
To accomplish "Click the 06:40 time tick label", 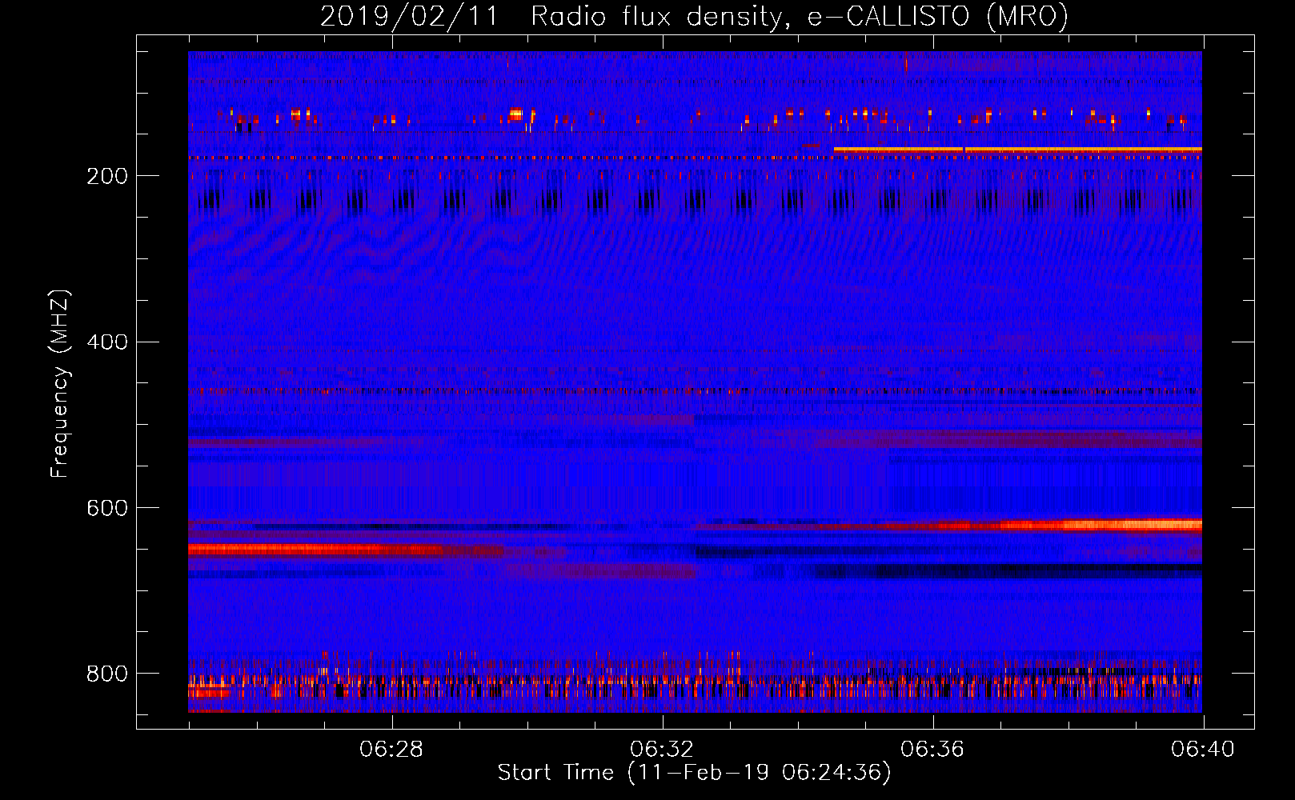I will tap(1203, 750).
